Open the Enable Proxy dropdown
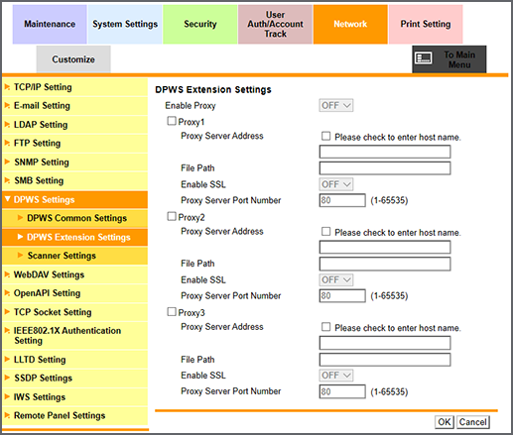Screen dimensions: 513x435 coord(336,105)
